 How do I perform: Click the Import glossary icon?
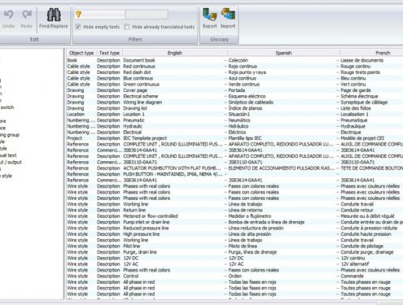pos(228,15)
